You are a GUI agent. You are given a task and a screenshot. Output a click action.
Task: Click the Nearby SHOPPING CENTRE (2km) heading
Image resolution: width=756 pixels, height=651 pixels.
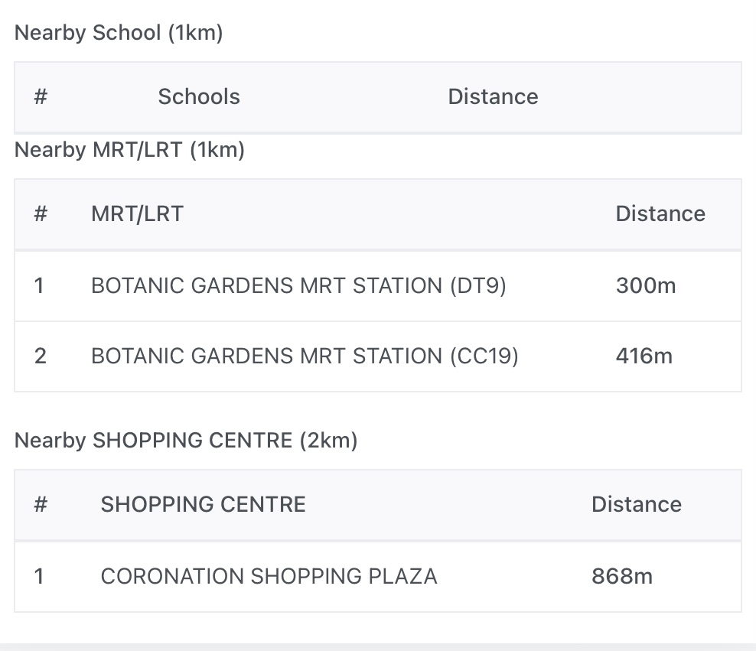[186, 441]
